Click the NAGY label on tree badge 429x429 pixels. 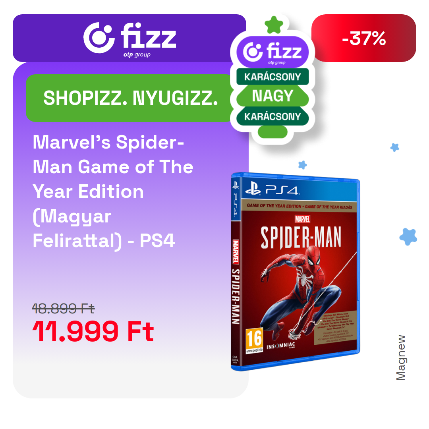272,96
